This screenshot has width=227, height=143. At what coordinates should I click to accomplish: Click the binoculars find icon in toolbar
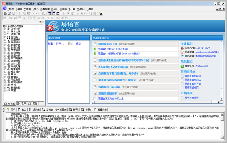[x=101, y=14]
